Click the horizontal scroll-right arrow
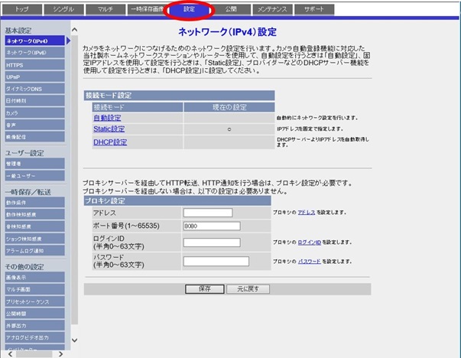 click(60, 354)
